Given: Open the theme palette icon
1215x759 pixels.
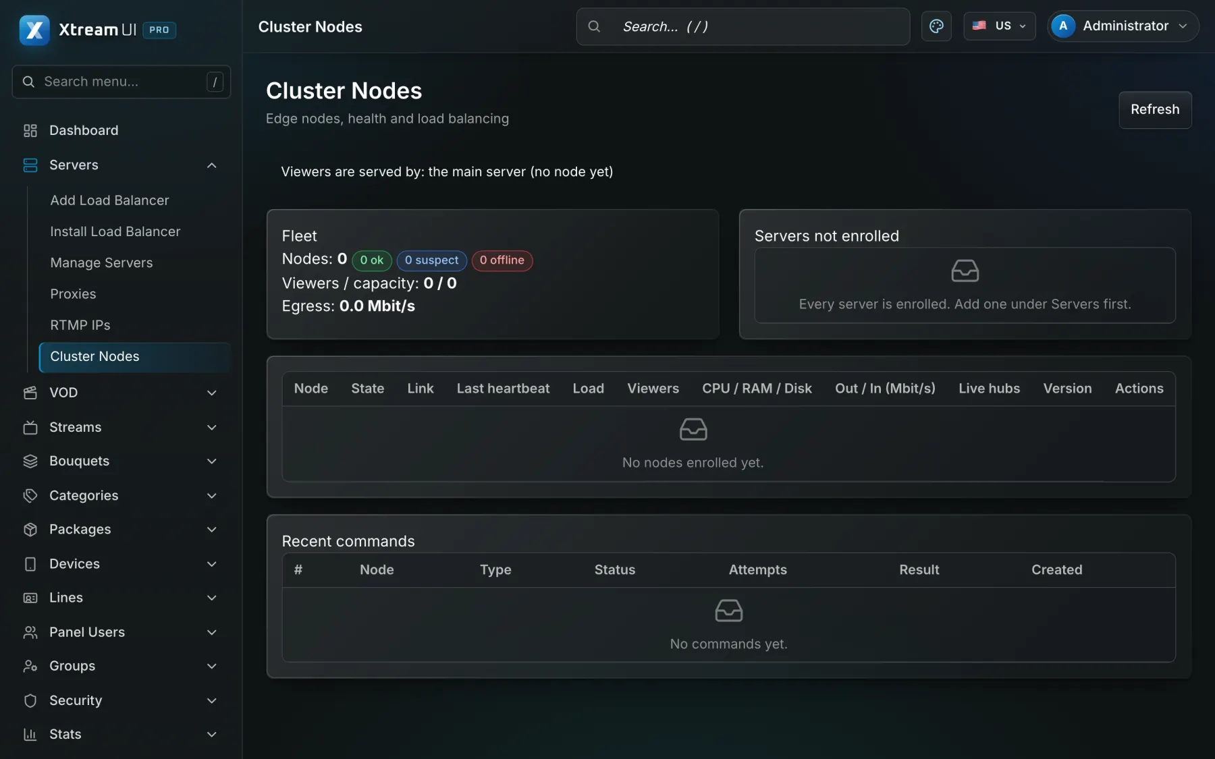Looking at the screenshot, I should (x=936, y=26).
